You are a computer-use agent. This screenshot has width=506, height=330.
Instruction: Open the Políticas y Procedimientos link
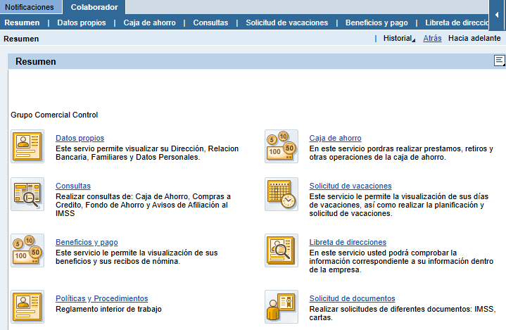(101, 298)
